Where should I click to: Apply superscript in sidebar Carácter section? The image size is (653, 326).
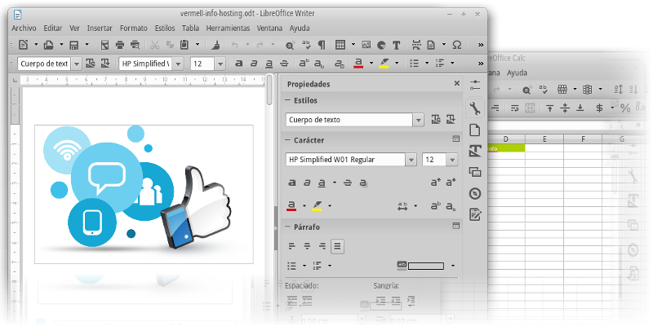[x=436, y=205]
